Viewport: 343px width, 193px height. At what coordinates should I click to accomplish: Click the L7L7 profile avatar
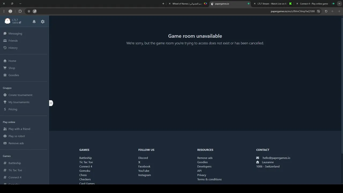click(8, 21)
